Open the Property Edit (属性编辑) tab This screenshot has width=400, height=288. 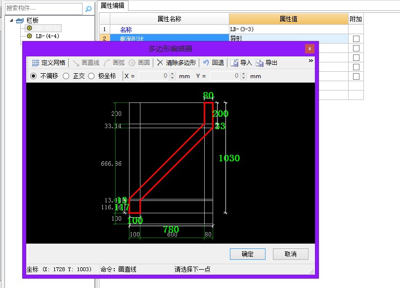[x=113, y=5]
